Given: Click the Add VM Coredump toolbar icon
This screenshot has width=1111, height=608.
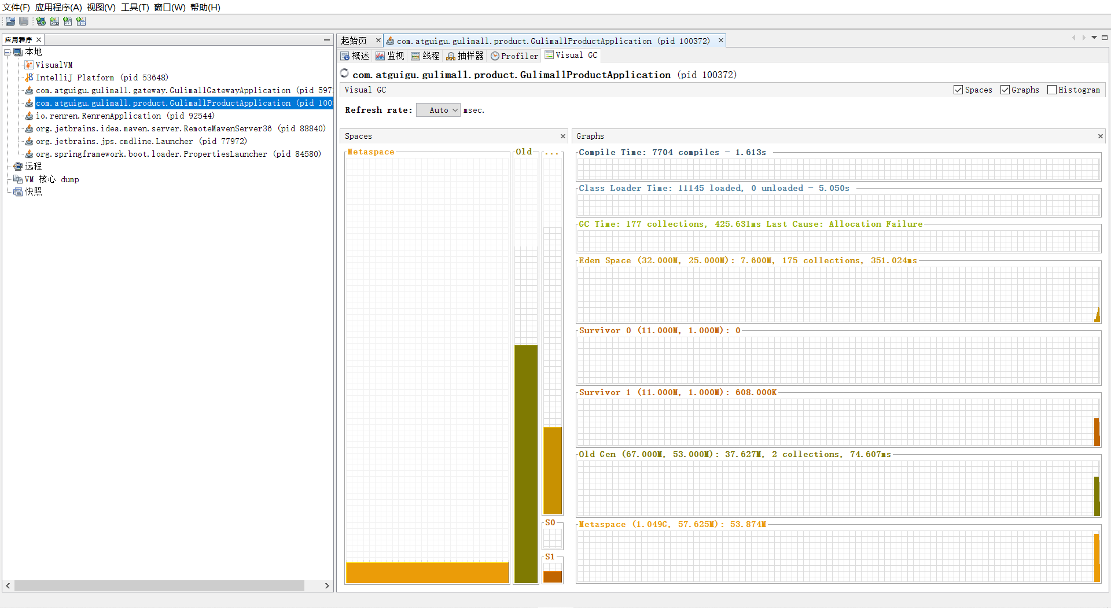Looking at the screenshot, I should click(x=68, y=21).
